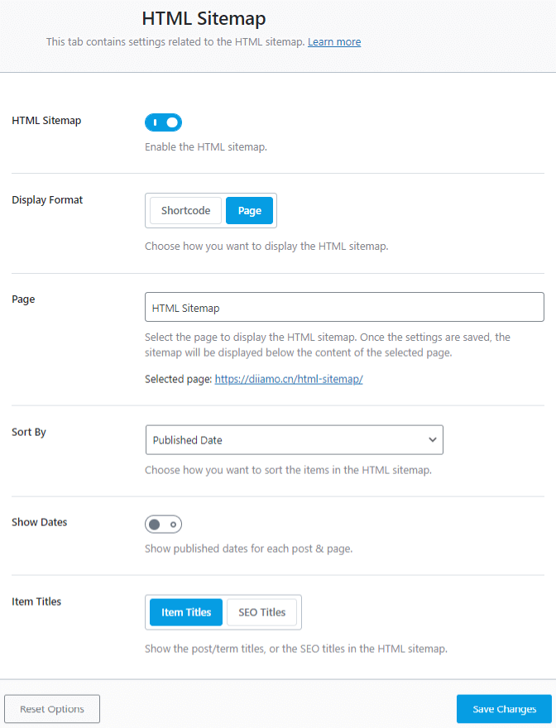
Task: Click the Page field containing HTML Sitemap
Action: pos(344,307)
